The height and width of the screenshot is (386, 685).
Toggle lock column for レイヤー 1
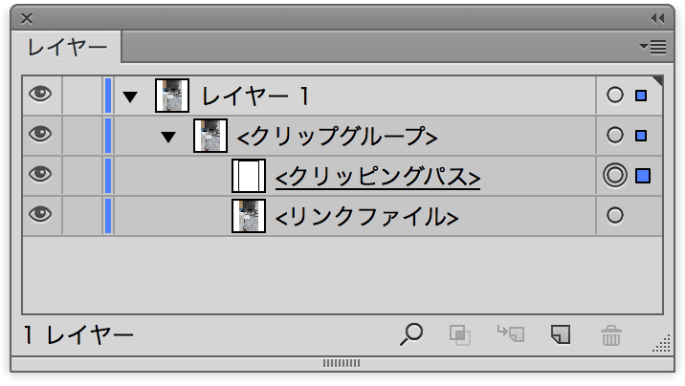[x=82, y=96]
